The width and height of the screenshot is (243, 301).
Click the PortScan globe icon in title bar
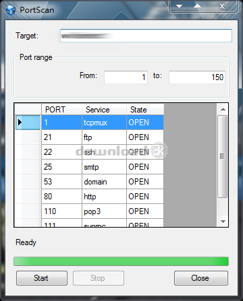[11, 10]
